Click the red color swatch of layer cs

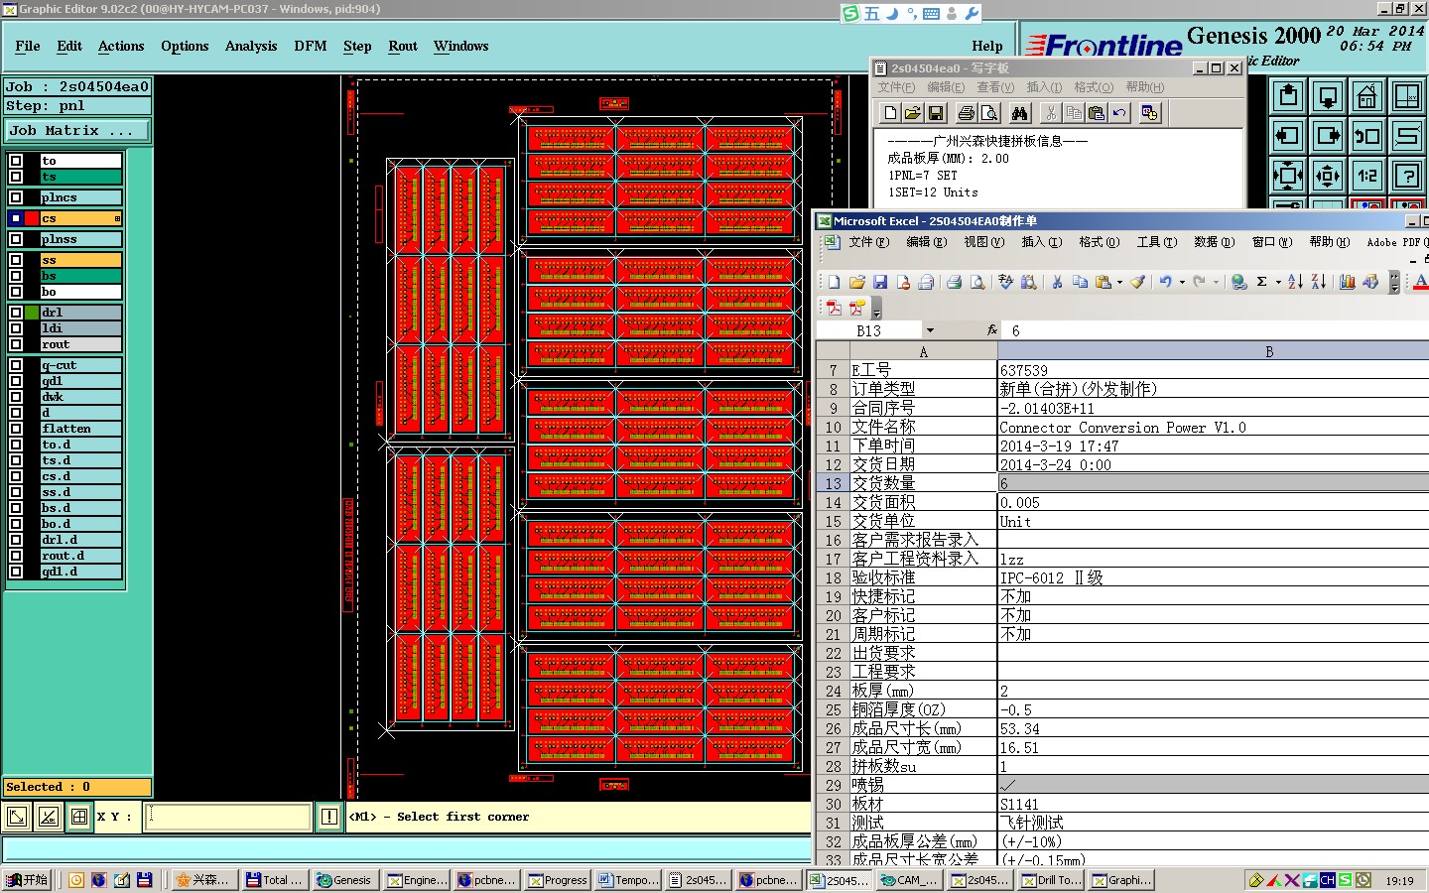(32, 218)
